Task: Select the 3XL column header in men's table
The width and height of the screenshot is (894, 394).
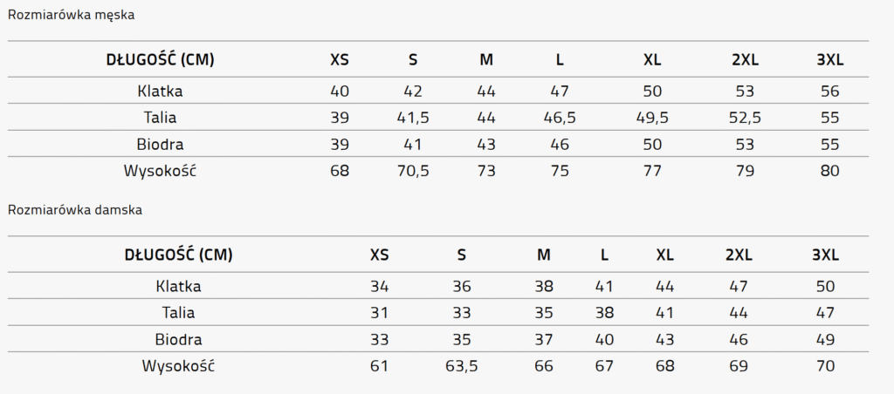Action: point(829,60)
